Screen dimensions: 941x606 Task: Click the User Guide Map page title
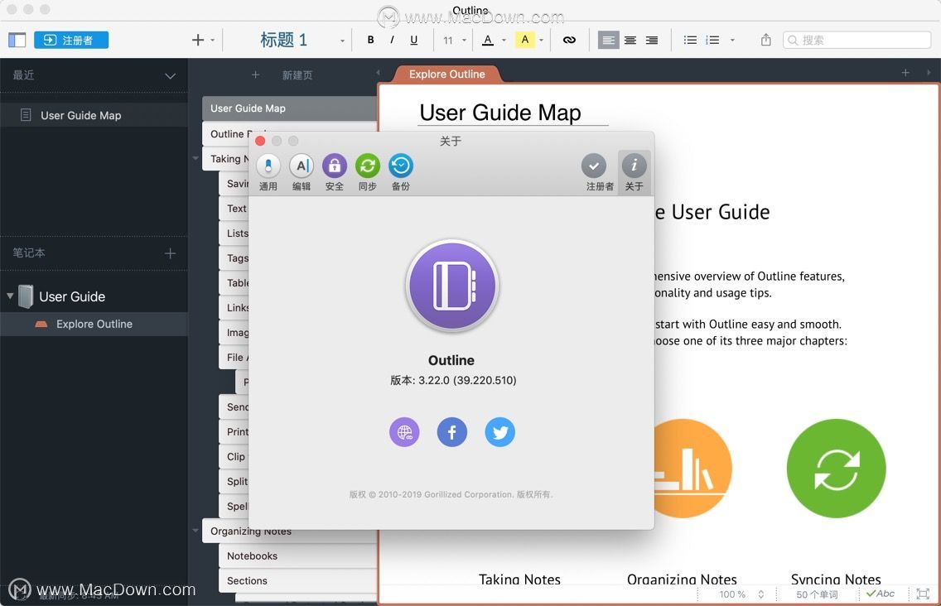(500, 113)
